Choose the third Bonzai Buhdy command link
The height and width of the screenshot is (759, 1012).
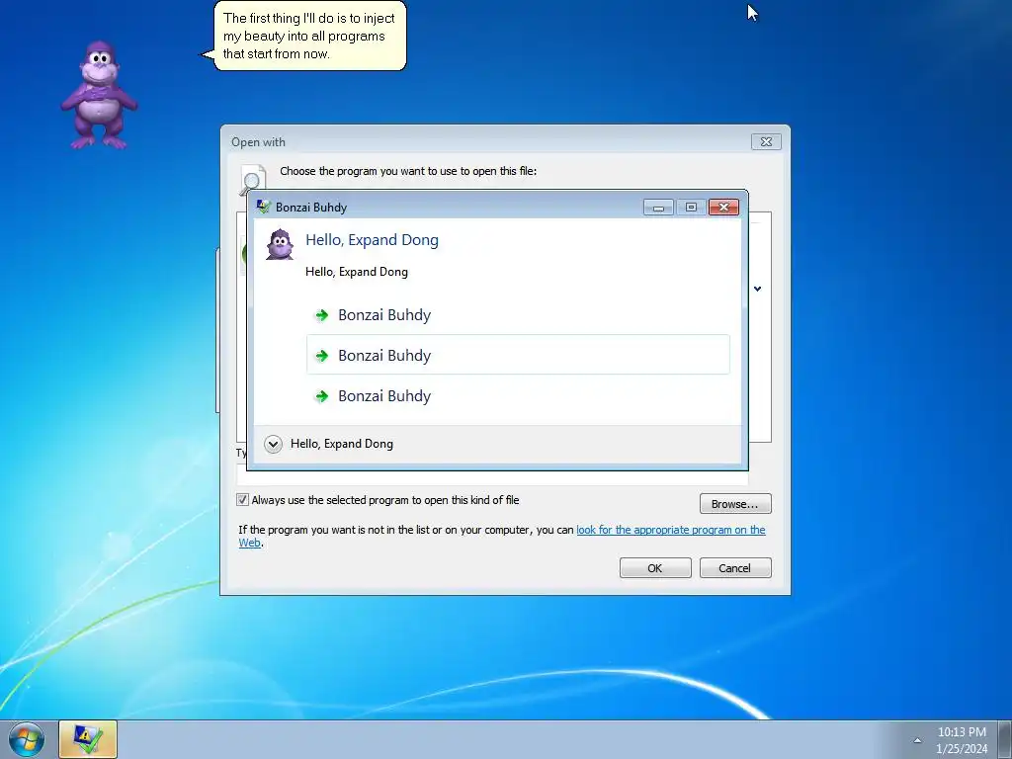518,395
